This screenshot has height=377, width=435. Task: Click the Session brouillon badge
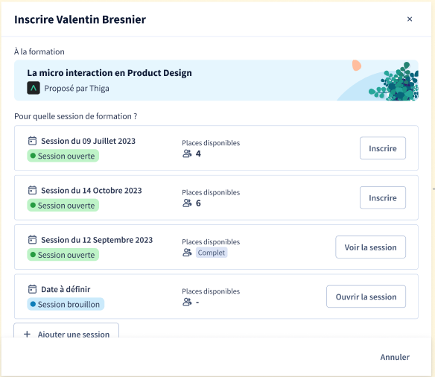click(66, 304)
